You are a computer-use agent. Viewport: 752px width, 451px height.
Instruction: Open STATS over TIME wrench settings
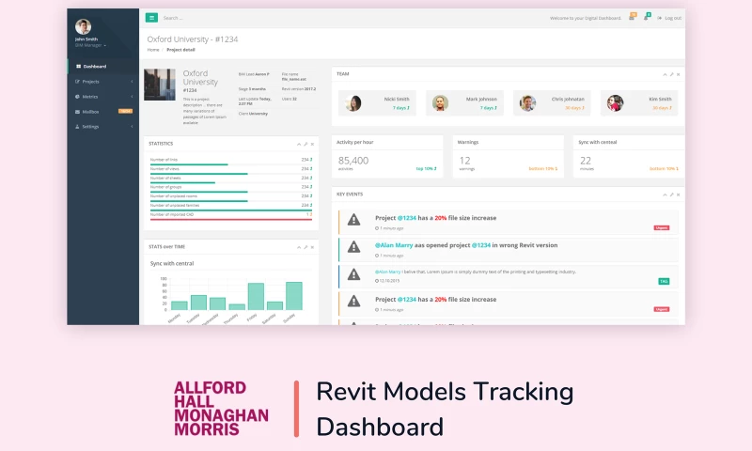coord(305,247)
